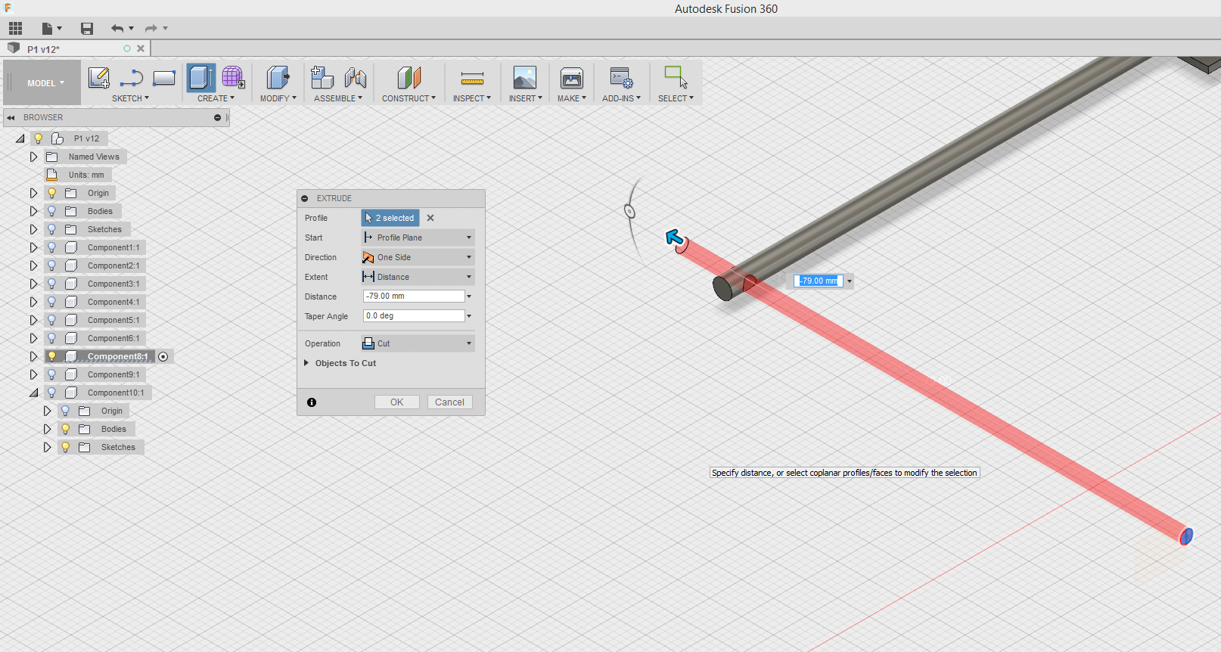Toggle visibility bulb of Component10:1
Screen dimensions: 1221x652
[52, 393]
